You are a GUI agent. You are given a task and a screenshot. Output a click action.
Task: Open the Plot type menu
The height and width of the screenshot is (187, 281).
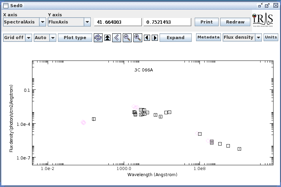pyautogui.click(x=75, y=38)
